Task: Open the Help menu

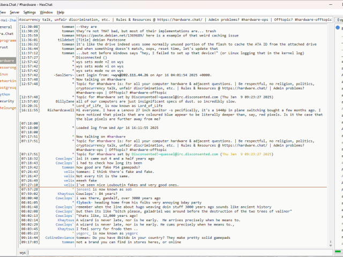Action: tap(61, 12)
